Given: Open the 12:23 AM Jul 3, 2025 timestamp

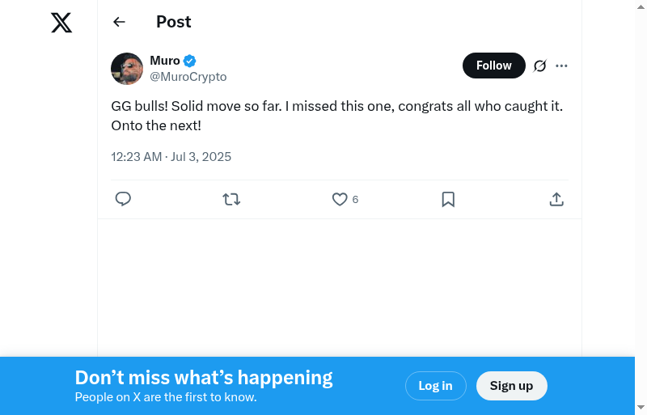Looking at the screenshot, I should (x=171, y=157).
